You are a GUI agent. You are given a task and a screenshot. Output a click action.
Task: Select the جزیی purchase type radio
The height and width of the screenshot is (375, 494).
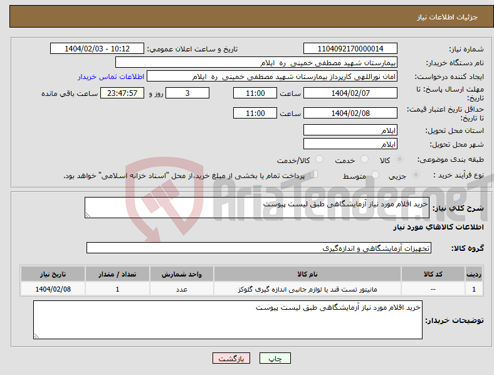click(x=416, y=174)
